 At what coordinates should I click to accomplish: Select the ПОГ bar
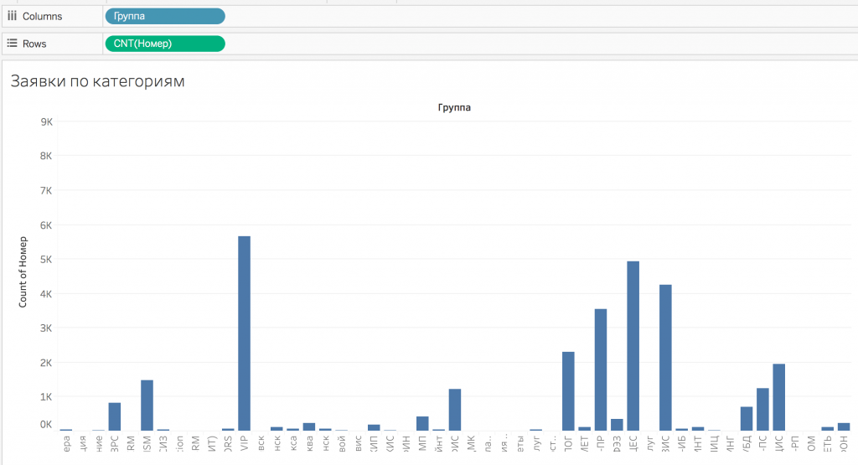coord(568,391)
